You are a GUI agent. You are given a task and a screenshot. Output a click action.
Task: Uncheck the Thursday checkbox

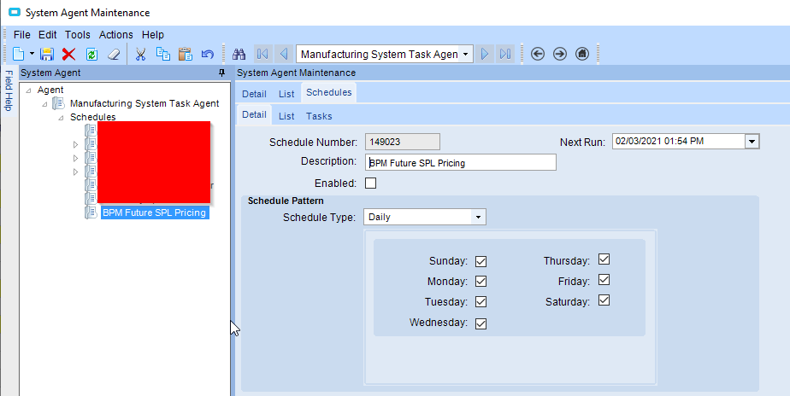click(x=604, y=259)
